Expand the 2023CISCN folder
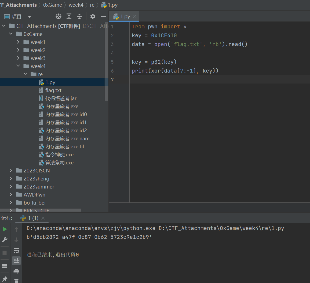The width and height of the screenshot is (310, 283). (x=11, y=171)
